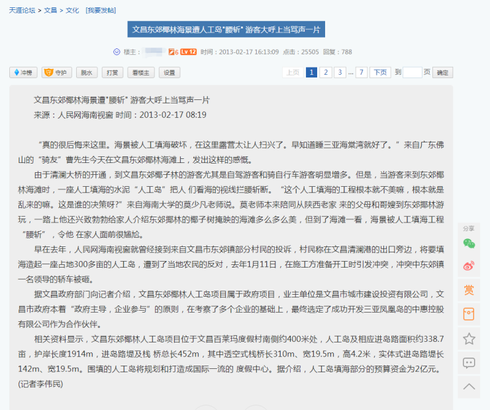The width and height of the screenshot is (490, 410).
Task: Open 文昌 breadcrumb link
Action: pyautogui.click(x=50, y=11)
